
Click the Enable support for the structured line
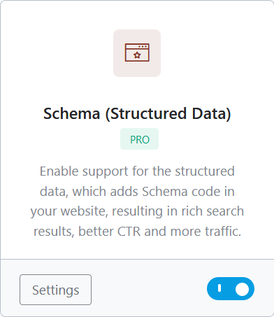coord(137,171)
